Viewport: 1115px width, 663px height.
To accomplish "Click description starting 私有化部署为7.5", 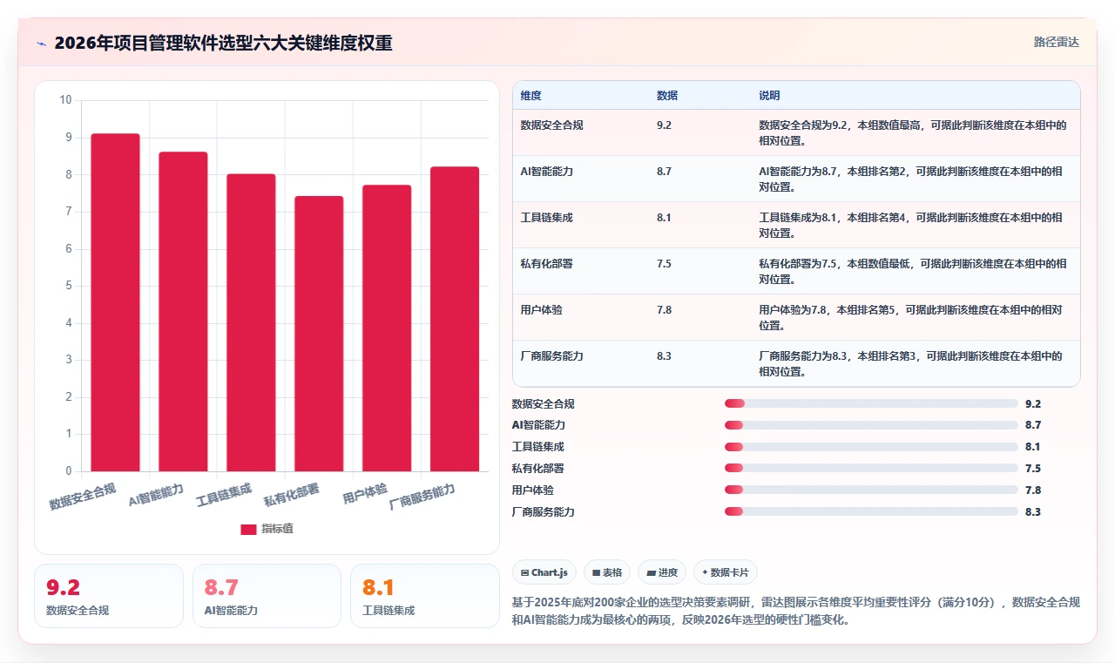I will [912, 272].
